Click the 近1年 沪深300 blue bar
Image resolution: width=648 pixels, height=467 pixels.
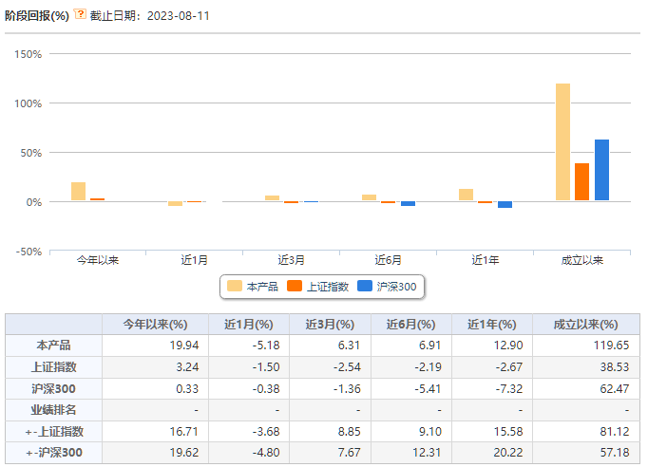505,205
